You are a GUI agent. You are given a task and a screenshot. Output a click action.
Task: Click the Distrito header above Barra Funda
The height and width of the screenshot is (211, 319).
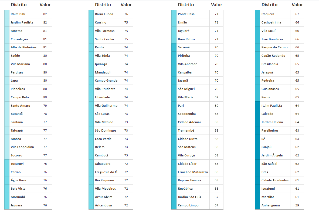pos(103,5)
